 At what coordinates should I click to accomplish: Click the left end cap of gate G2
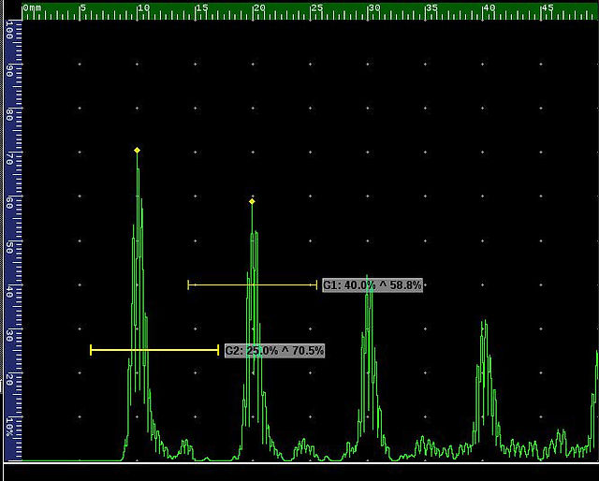91,350
